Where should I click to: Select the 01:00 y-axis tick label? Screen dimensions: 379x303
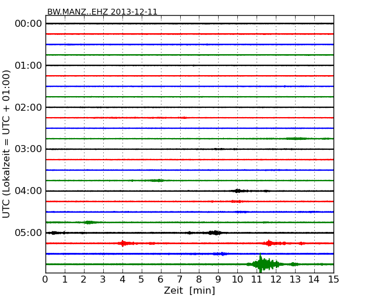tap(28, 65)
